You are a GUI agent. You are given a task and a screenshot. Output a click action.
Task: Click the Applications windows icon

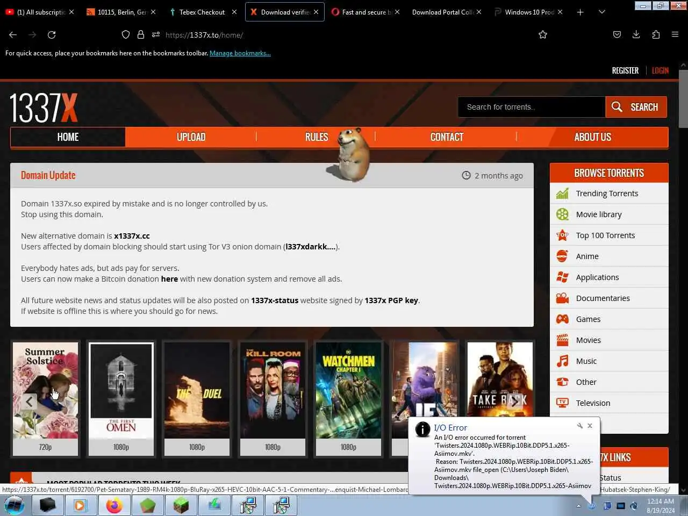[x=562, y=277]
